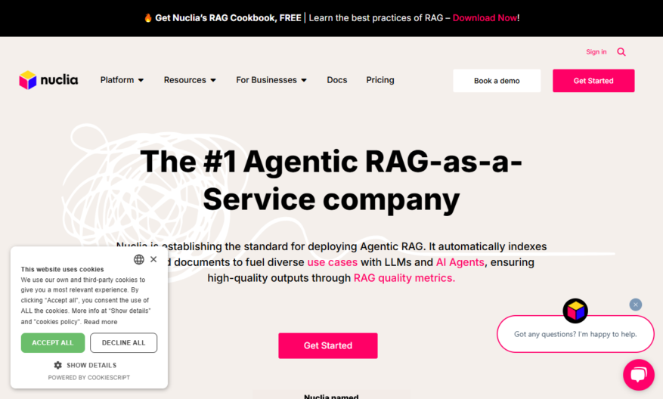The width and height of the screenshot is (663, 399).
Task: Expand the For Businesses dropdown menu
Action: pyautogui.click(x=271, y=80)
